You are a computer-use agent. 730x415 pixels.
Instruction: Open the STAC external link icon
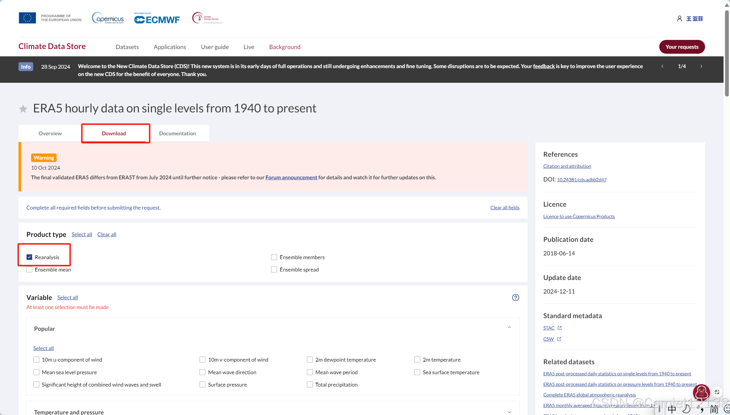560,328
